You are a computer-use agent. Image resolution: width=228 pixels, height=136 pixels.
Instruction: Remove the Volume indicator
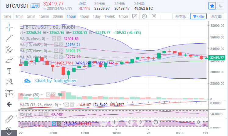point(53,95)
